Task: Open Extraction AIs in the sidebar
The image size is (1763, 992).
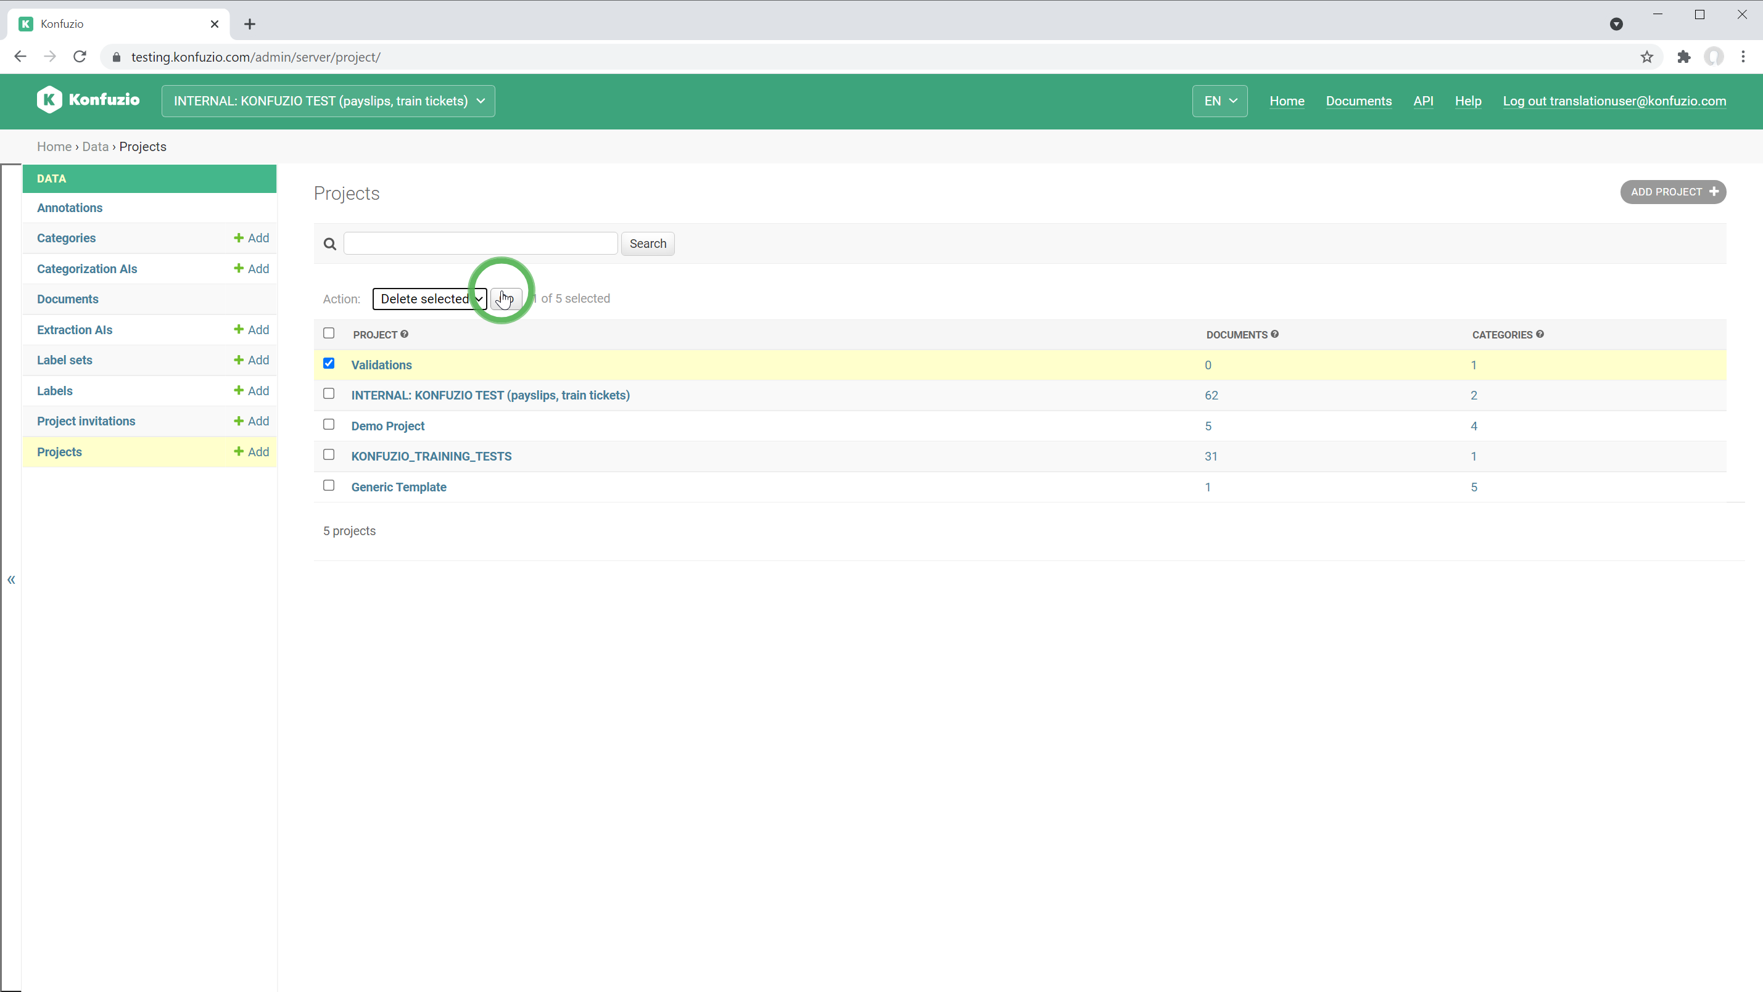Action: 75,330
